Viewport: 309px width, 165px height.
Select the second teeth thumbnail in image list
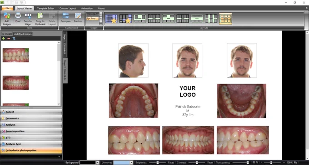15,83
